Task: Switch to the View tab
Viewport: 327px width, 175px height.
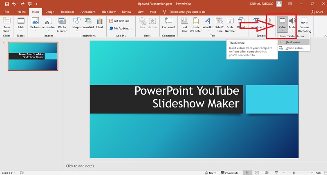Action: click(140, 12)
